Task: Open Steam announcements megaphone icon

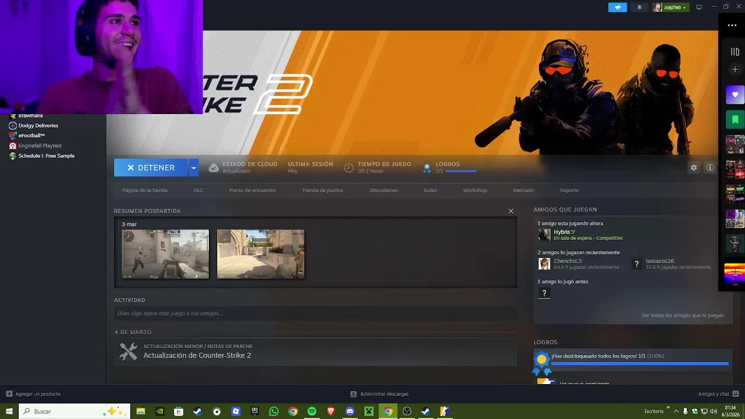Action: (618, 7)
